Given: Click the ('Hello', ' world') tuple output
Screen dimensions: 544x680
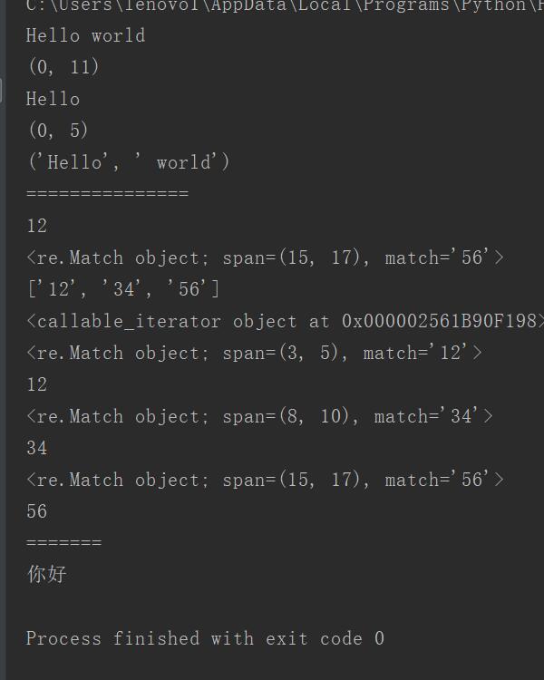Looking at the screenshot, I should (x=129, y=162).
